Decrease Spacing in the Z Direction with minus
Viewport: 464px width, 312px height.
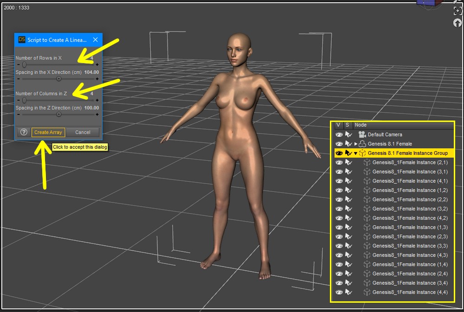[x=19, y=115]
